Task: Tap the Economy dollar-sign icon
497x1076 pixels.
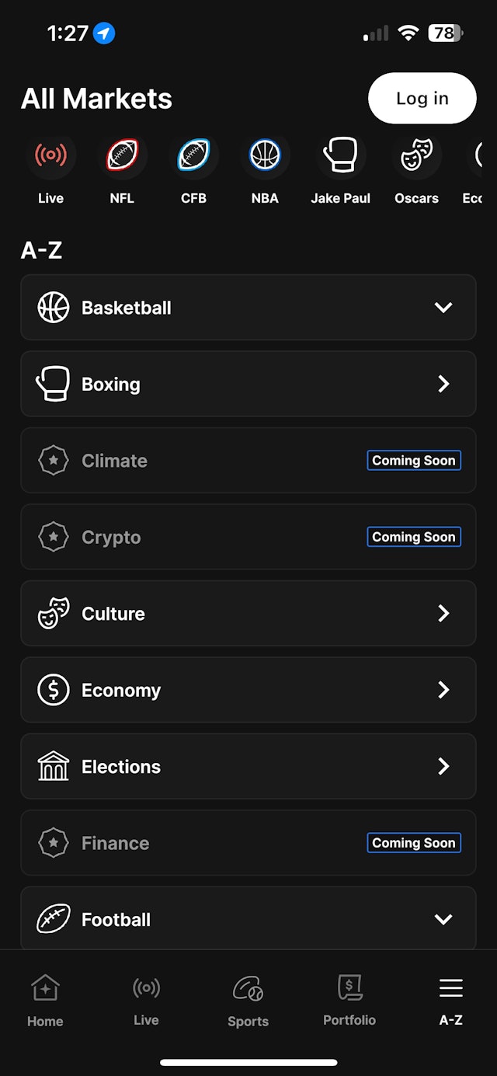Action: tap(54, 690)
